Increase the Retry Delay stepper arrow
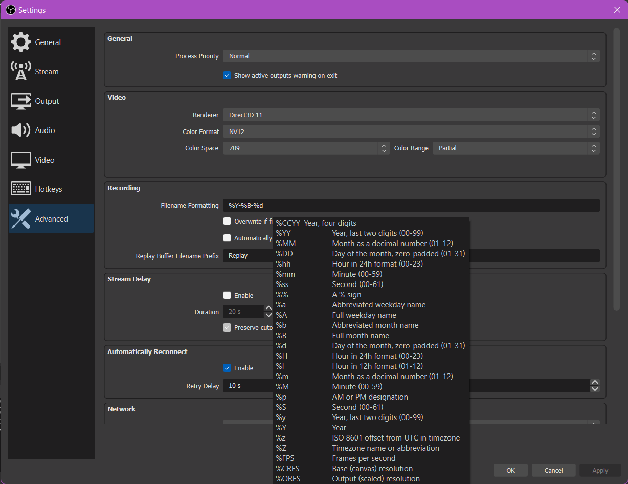This screenshot has height=484, width=628. point(595,382)
